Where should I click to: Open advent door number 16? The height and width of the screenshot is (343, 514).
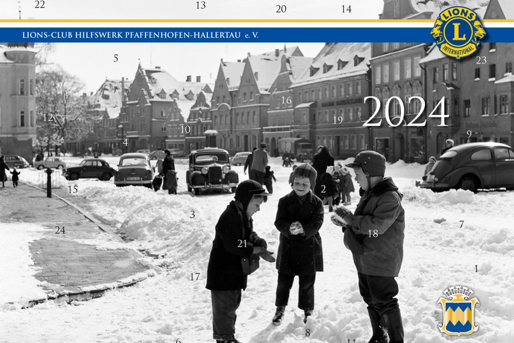point(286,100)
